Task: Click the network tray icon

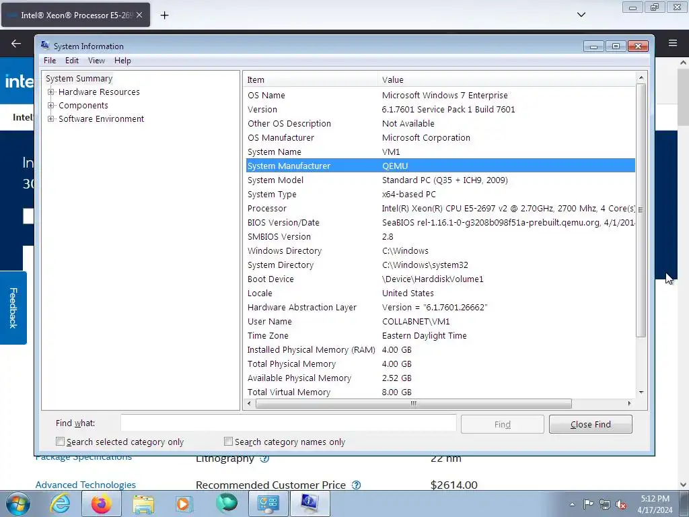Action: coord(605,504)
